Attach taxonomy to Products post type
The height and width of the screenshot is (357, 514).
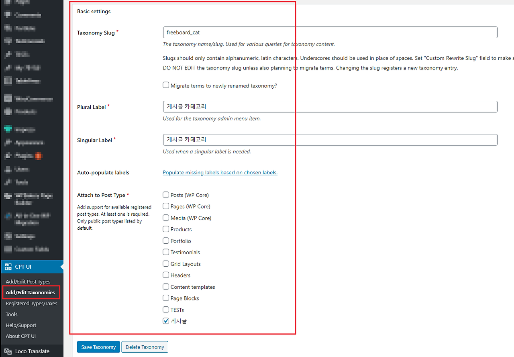tap(166, 229)
